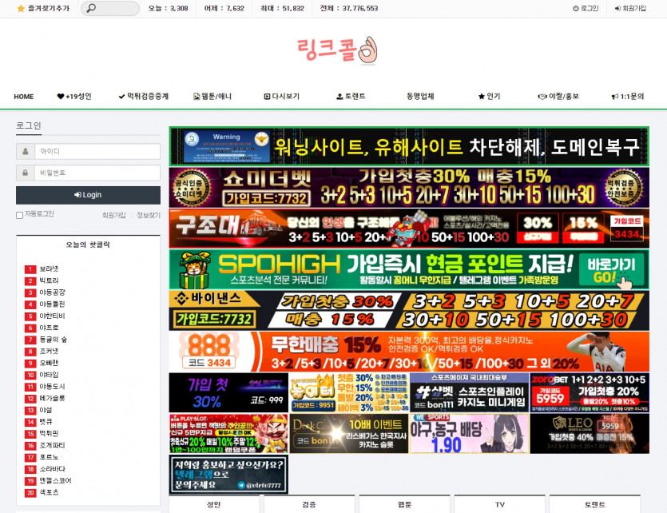This screenshot has height=513, width=667.
Task: Enable the 자동로그인 checkbox
Action: pos(20,215)
